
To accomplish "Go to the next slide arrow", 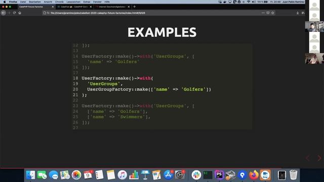I will 319,158.
